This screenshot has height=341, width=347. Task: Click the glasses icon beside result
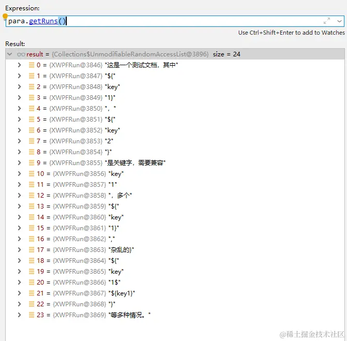pyautogui.click(x=21, y=54)
